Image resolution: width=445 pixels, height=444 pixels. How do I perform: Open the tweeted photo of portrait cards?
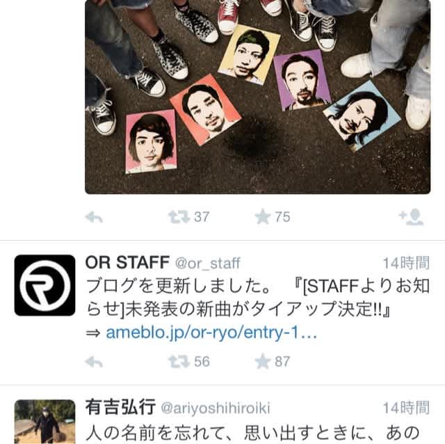coord(258,97)
